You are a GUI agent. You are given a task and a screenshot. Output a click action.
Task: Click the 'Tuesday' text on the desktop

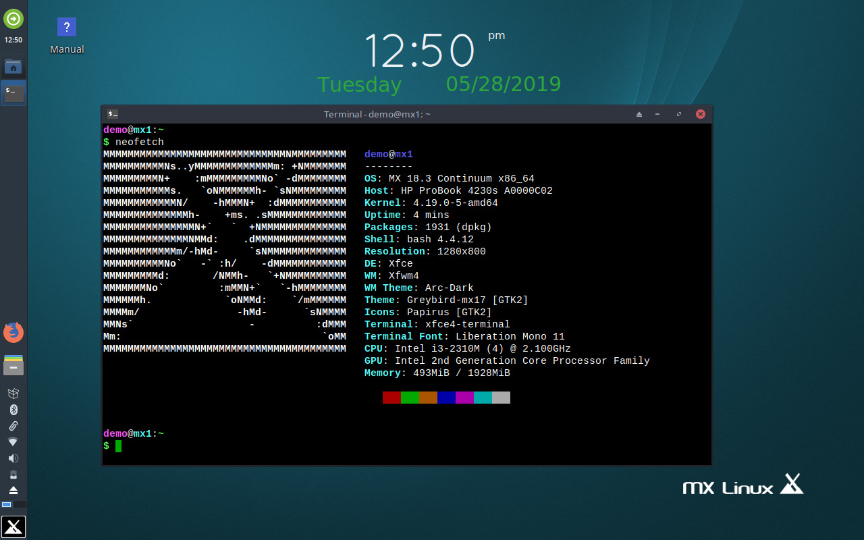click(359, 85)
